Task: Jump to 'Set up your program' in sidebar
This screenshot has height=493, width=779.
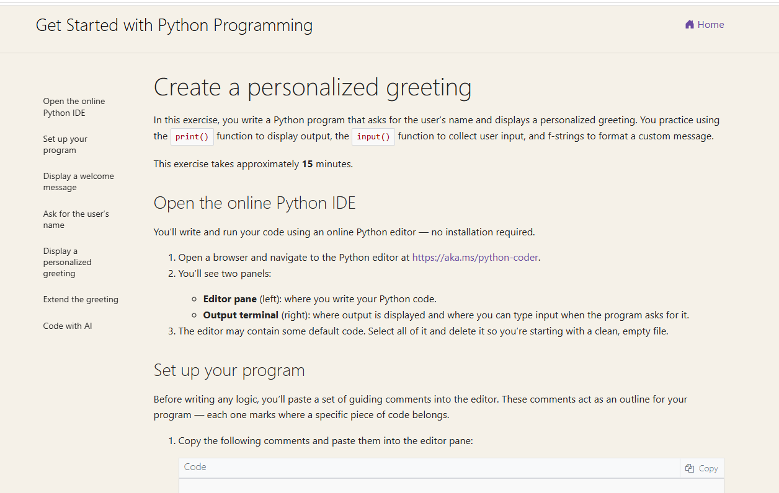Action: (65, 144)
